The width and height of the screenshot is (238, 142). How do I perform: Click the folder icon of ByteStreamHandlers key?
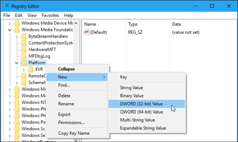coord(24,36)
